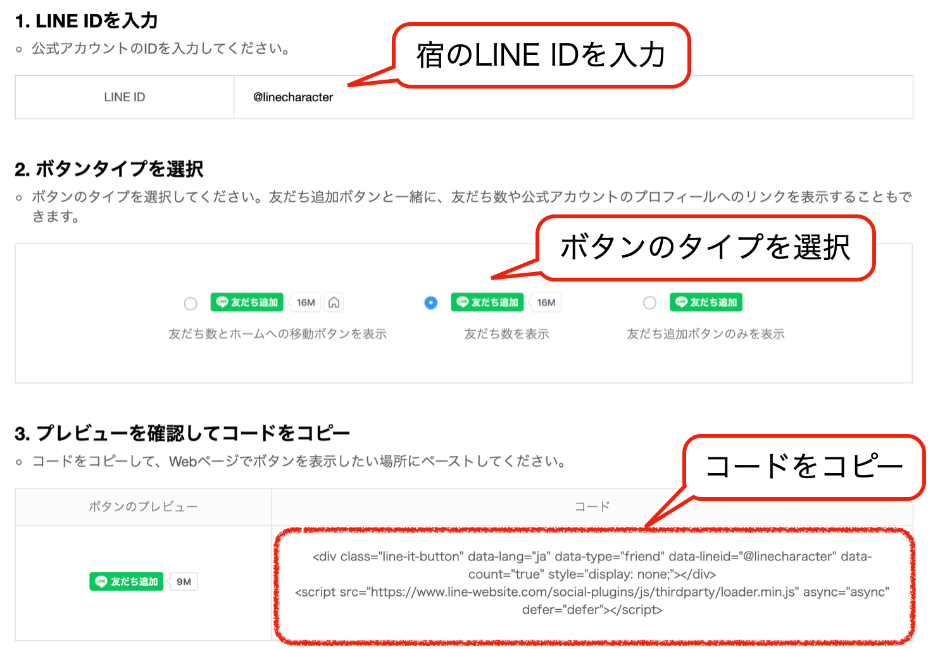Screen dimensions: 933x649
Task: Click the 9M count badge in the preview
Action: point(184,582)
